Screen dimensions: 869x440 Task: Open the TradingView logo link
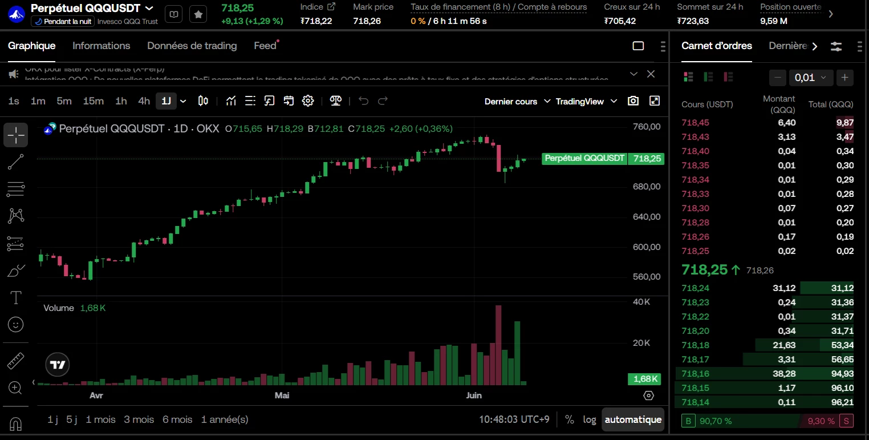click(57, 365)
